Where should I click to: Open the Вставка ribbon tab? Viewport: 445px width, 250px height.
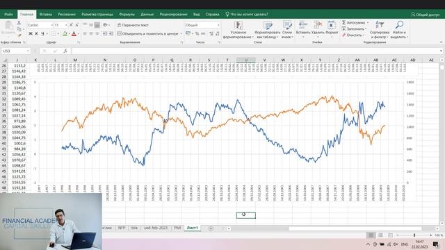coord(46,14)
